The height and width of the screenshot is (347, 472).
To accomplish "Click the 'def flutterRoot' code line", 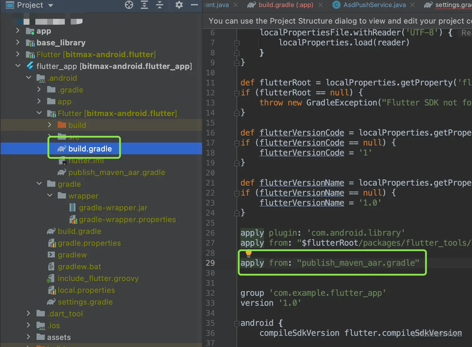I will 356,83.
